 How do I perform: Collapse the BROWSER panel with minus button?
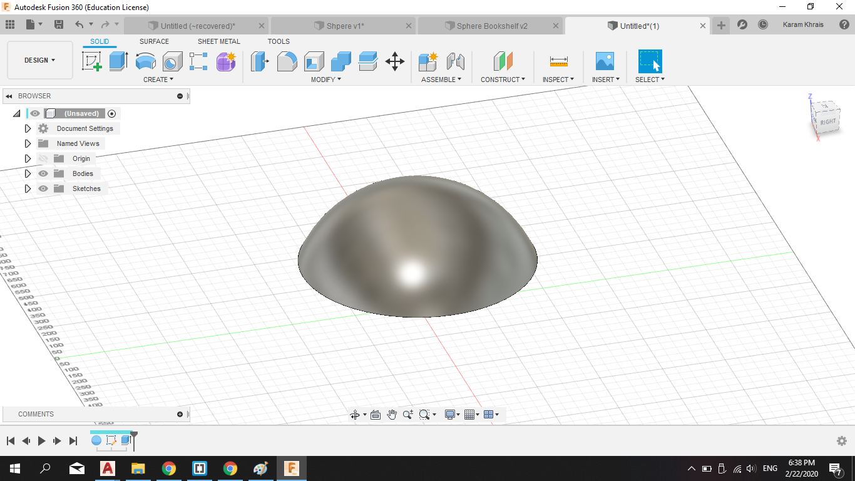pos(180,96)
